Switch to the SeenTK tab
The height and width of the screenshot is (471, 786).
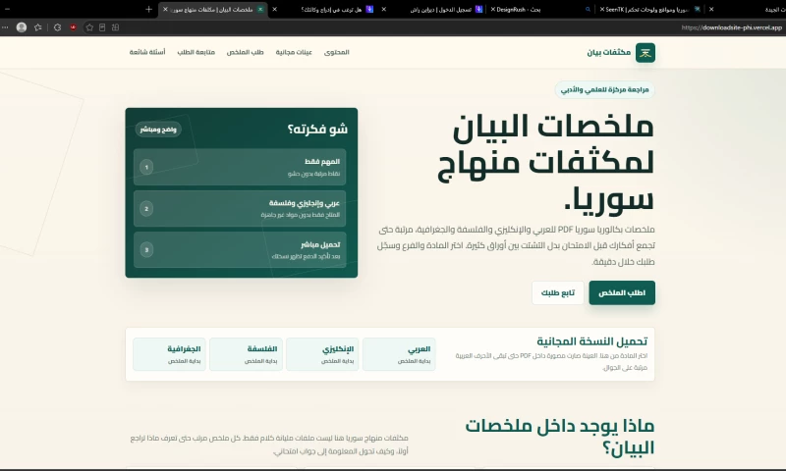click(650, 9)
